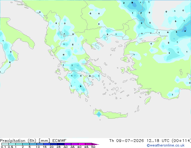Screen dimensions: 191x148
Task: Click the '0.1' legend label
Action: [3, 147]
